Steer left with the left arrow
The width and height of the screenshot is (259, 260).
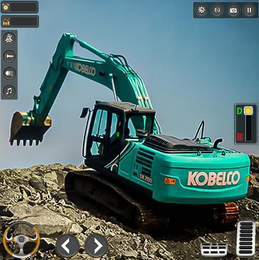click(67, 245)
